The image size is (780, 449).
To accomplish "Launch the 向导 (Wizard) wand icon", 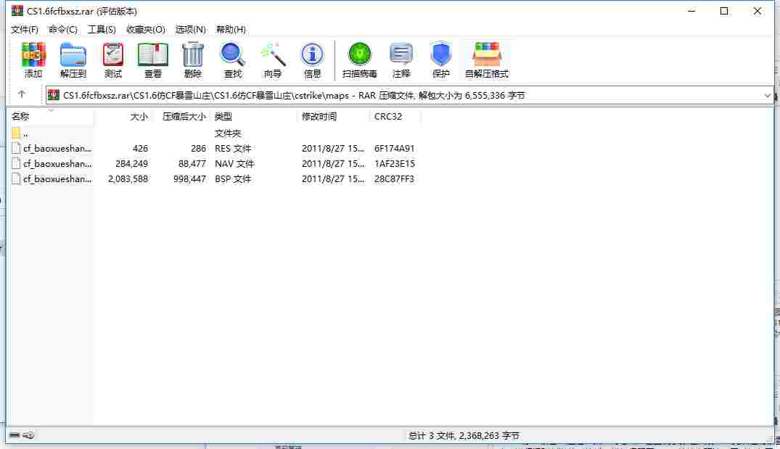I will 273,59.
